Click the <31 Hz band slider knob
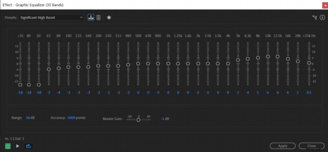328x152 pixels. click(x=20, y=85)
